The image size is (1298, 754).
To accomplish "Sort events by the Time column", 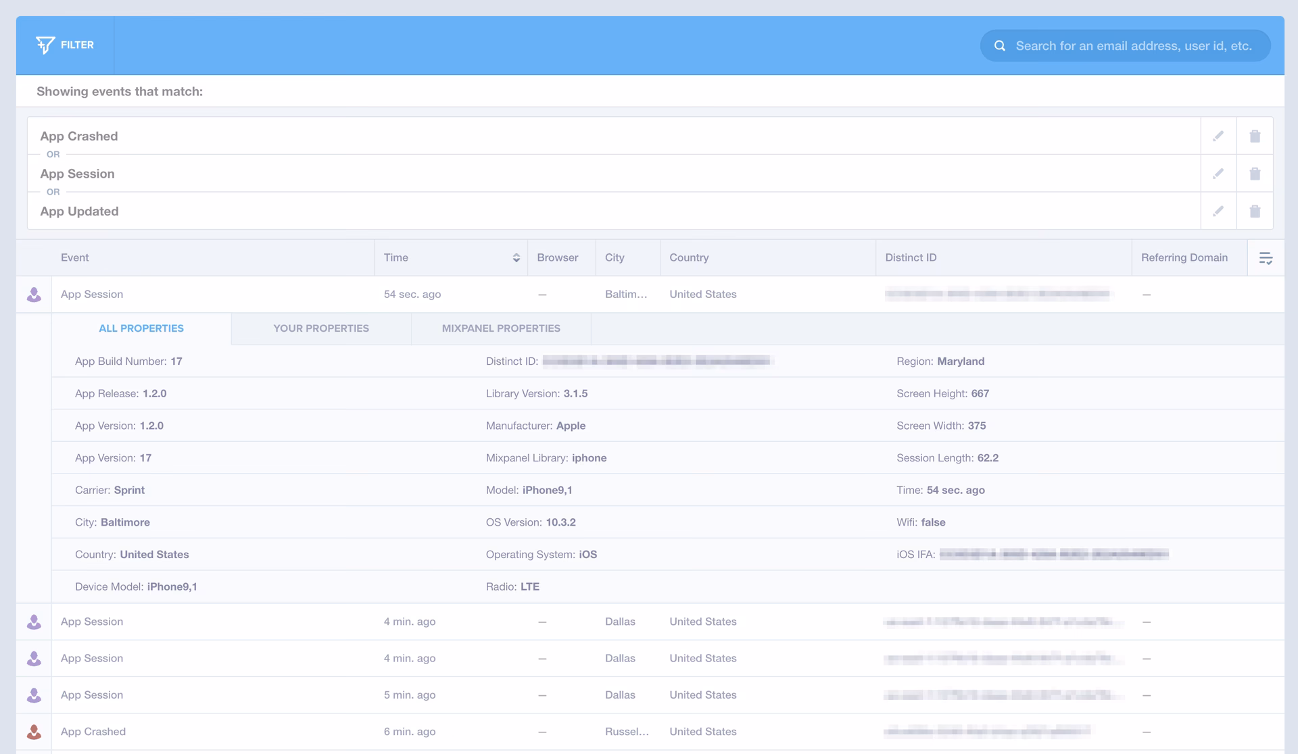I will coord(451,257).
